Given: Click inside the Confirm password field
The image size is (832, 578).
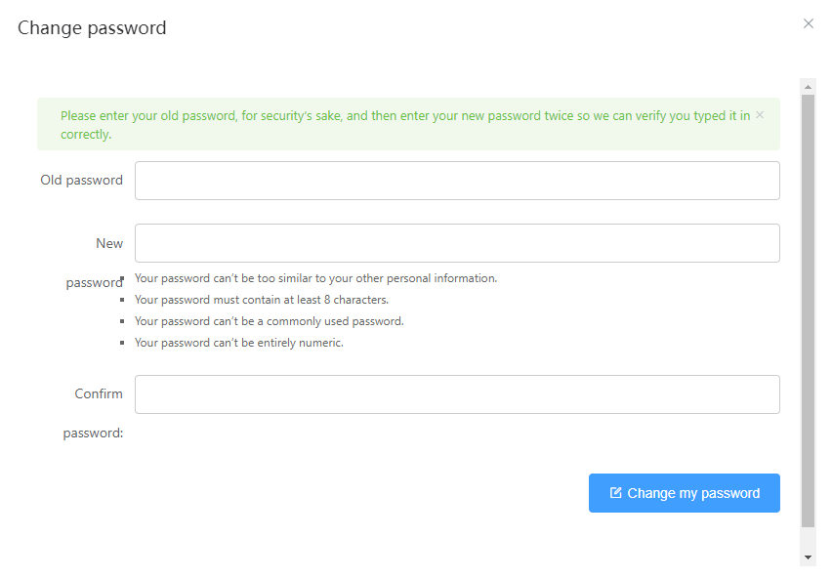Looking at the screenshot, I should click(457, 393).
